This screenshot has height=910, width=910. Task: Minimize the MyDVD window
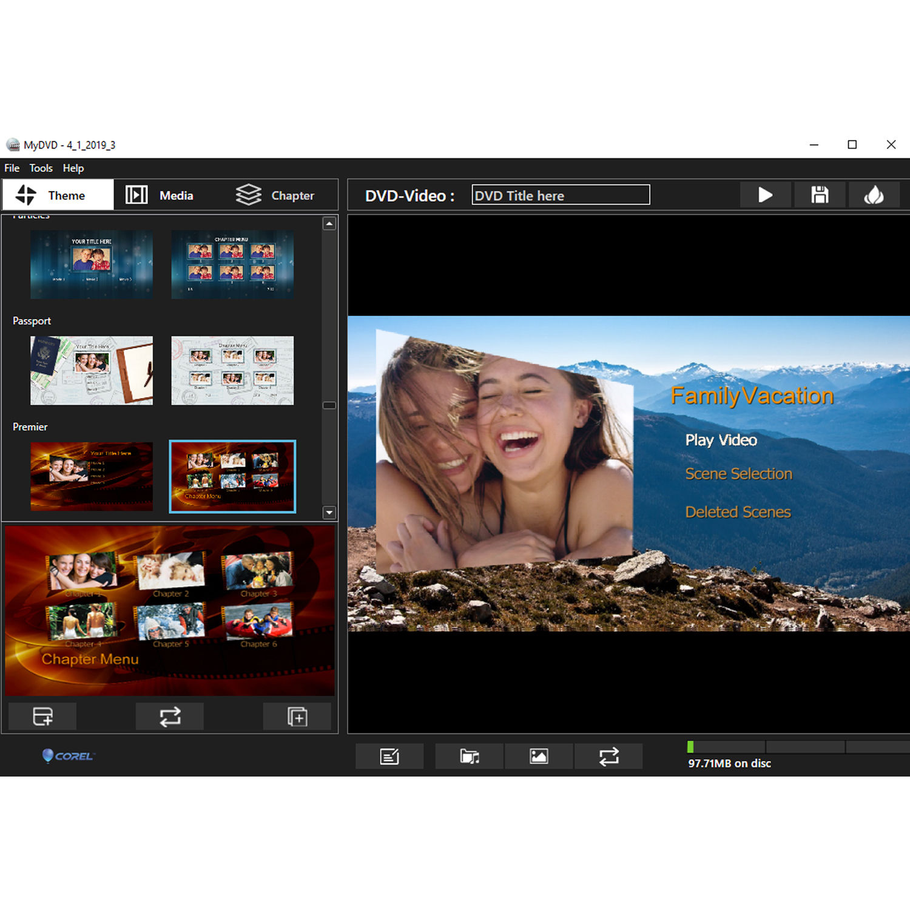pyautogui.click(x=814, y=145)
